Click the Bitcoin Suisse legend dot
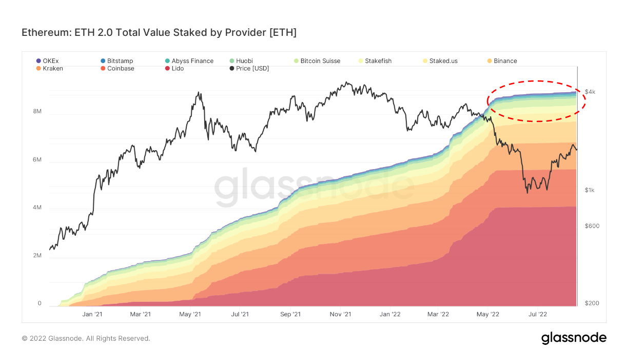The image size is (626, 350). (296, 61)
